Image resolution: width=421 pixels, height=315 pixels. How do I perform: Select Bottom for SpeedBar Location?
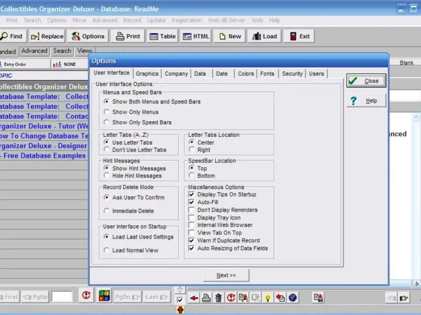(x=192, y=176)
